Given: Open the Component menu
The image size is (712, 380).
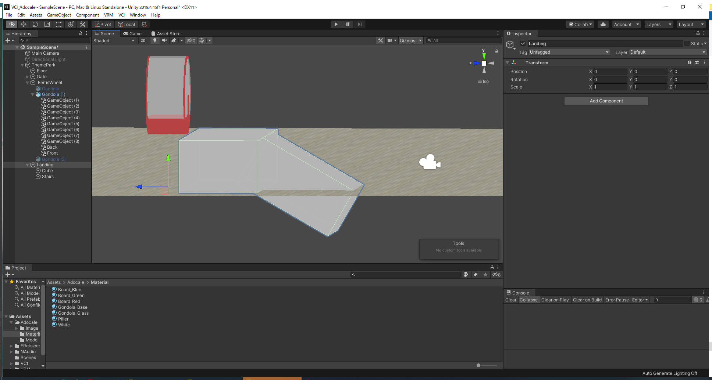Looking at the screenshot, I should click(87, 15).
